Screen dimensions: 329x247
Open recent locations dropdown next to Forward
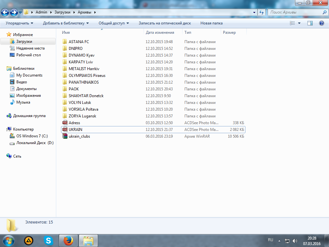(20, 13)
